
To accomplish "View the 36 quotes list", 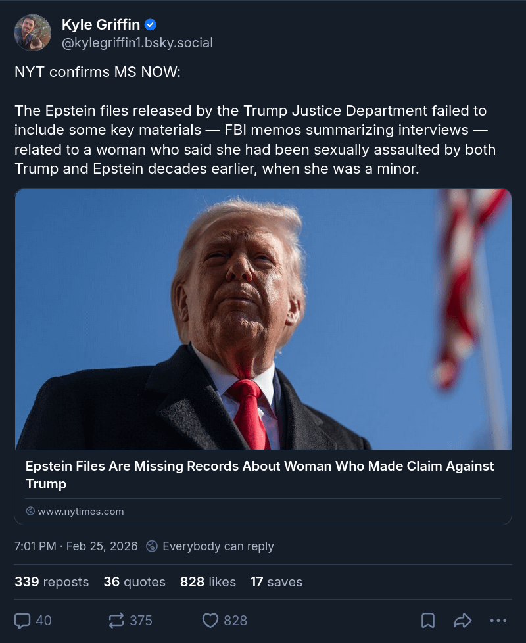I will [x=135, y=582].
